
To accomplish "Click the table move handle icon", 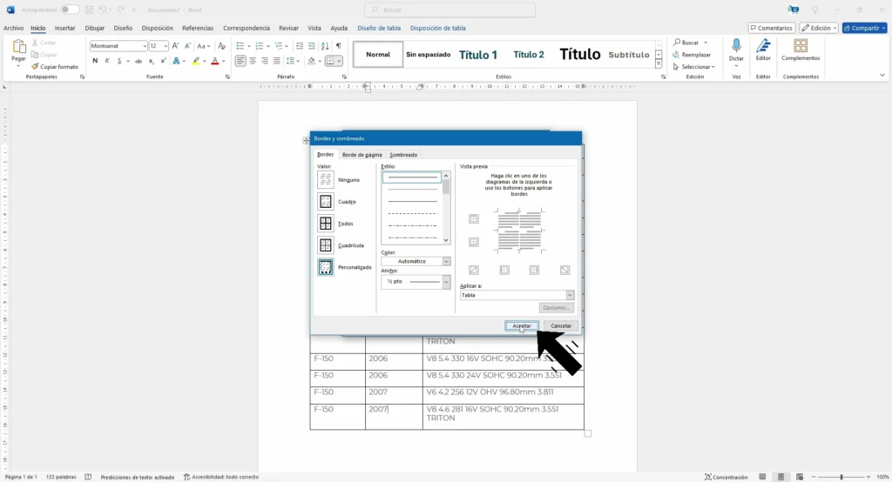I will [306, 140].
